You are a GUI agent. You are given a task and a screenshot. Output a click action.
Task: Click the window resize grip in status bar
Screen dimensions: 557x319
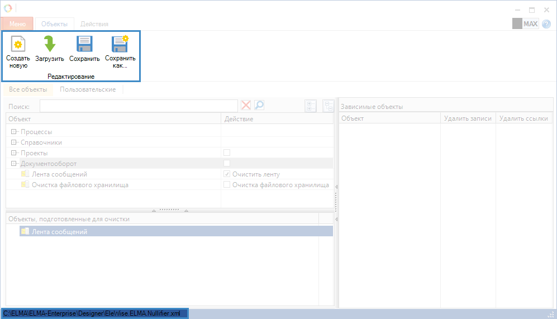click(x=551, y=315)
